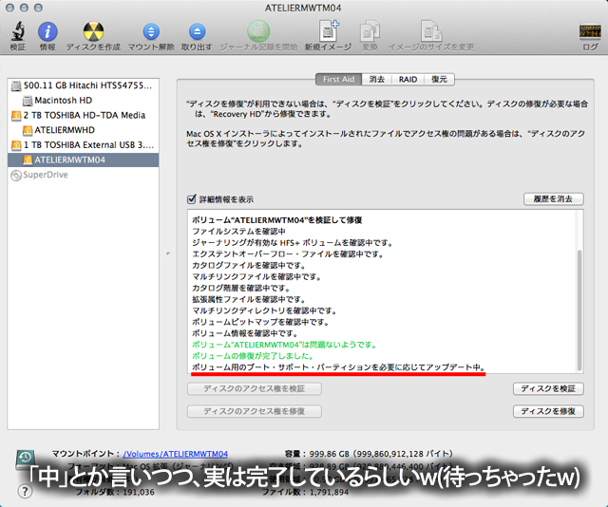Select the Macintosh HD volume
Viewport: 608px width, 507px height.
pos(83,101)
